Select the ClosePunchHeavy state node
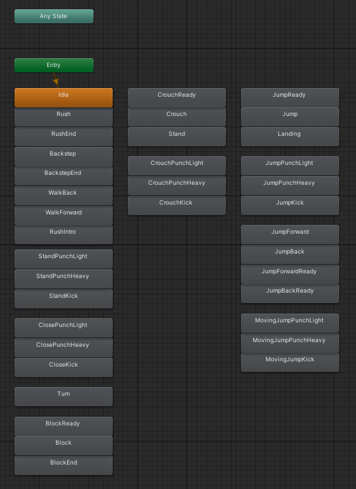 coord(63,347)
